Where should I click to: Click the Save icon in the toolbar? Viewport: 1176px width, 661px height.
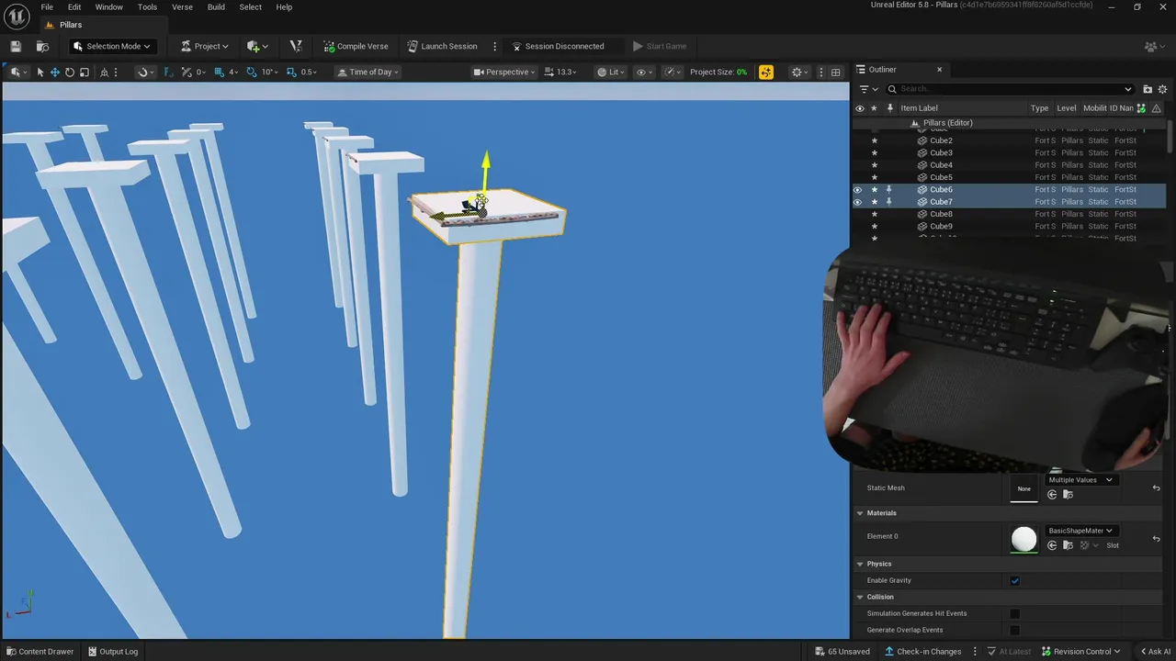[16, 46]
